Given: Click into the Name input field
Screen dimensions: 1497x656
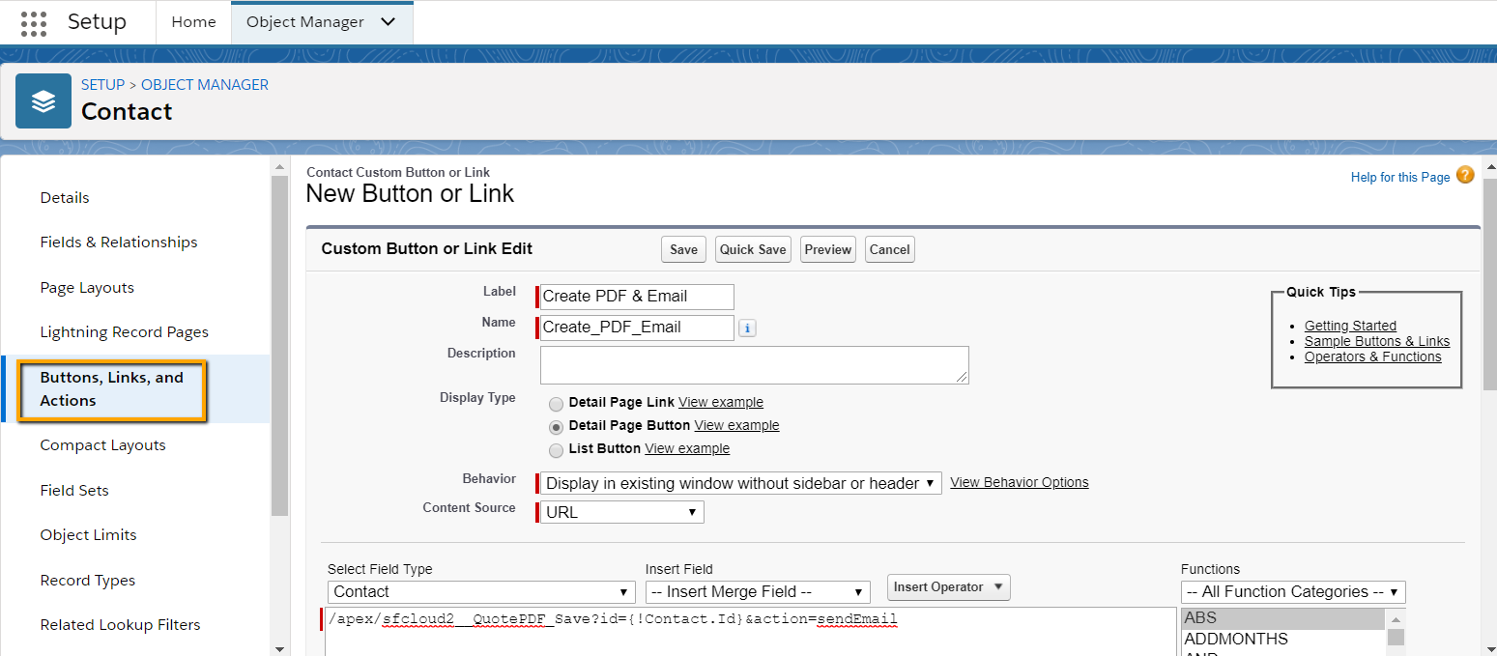Looking at the screenshot, I should [637, 328].
